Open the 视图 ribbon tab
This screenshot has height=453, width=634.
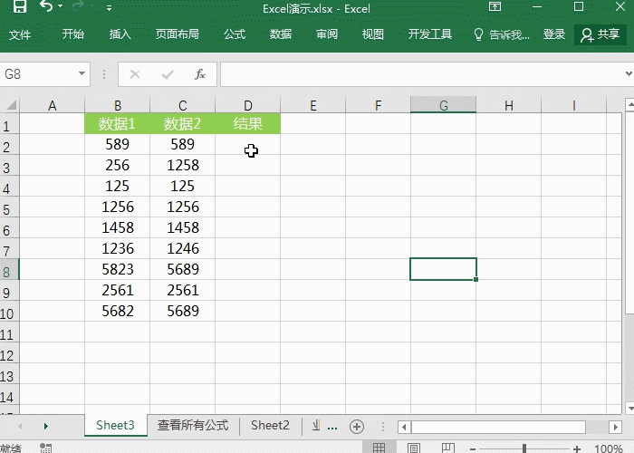click(373, 34)
